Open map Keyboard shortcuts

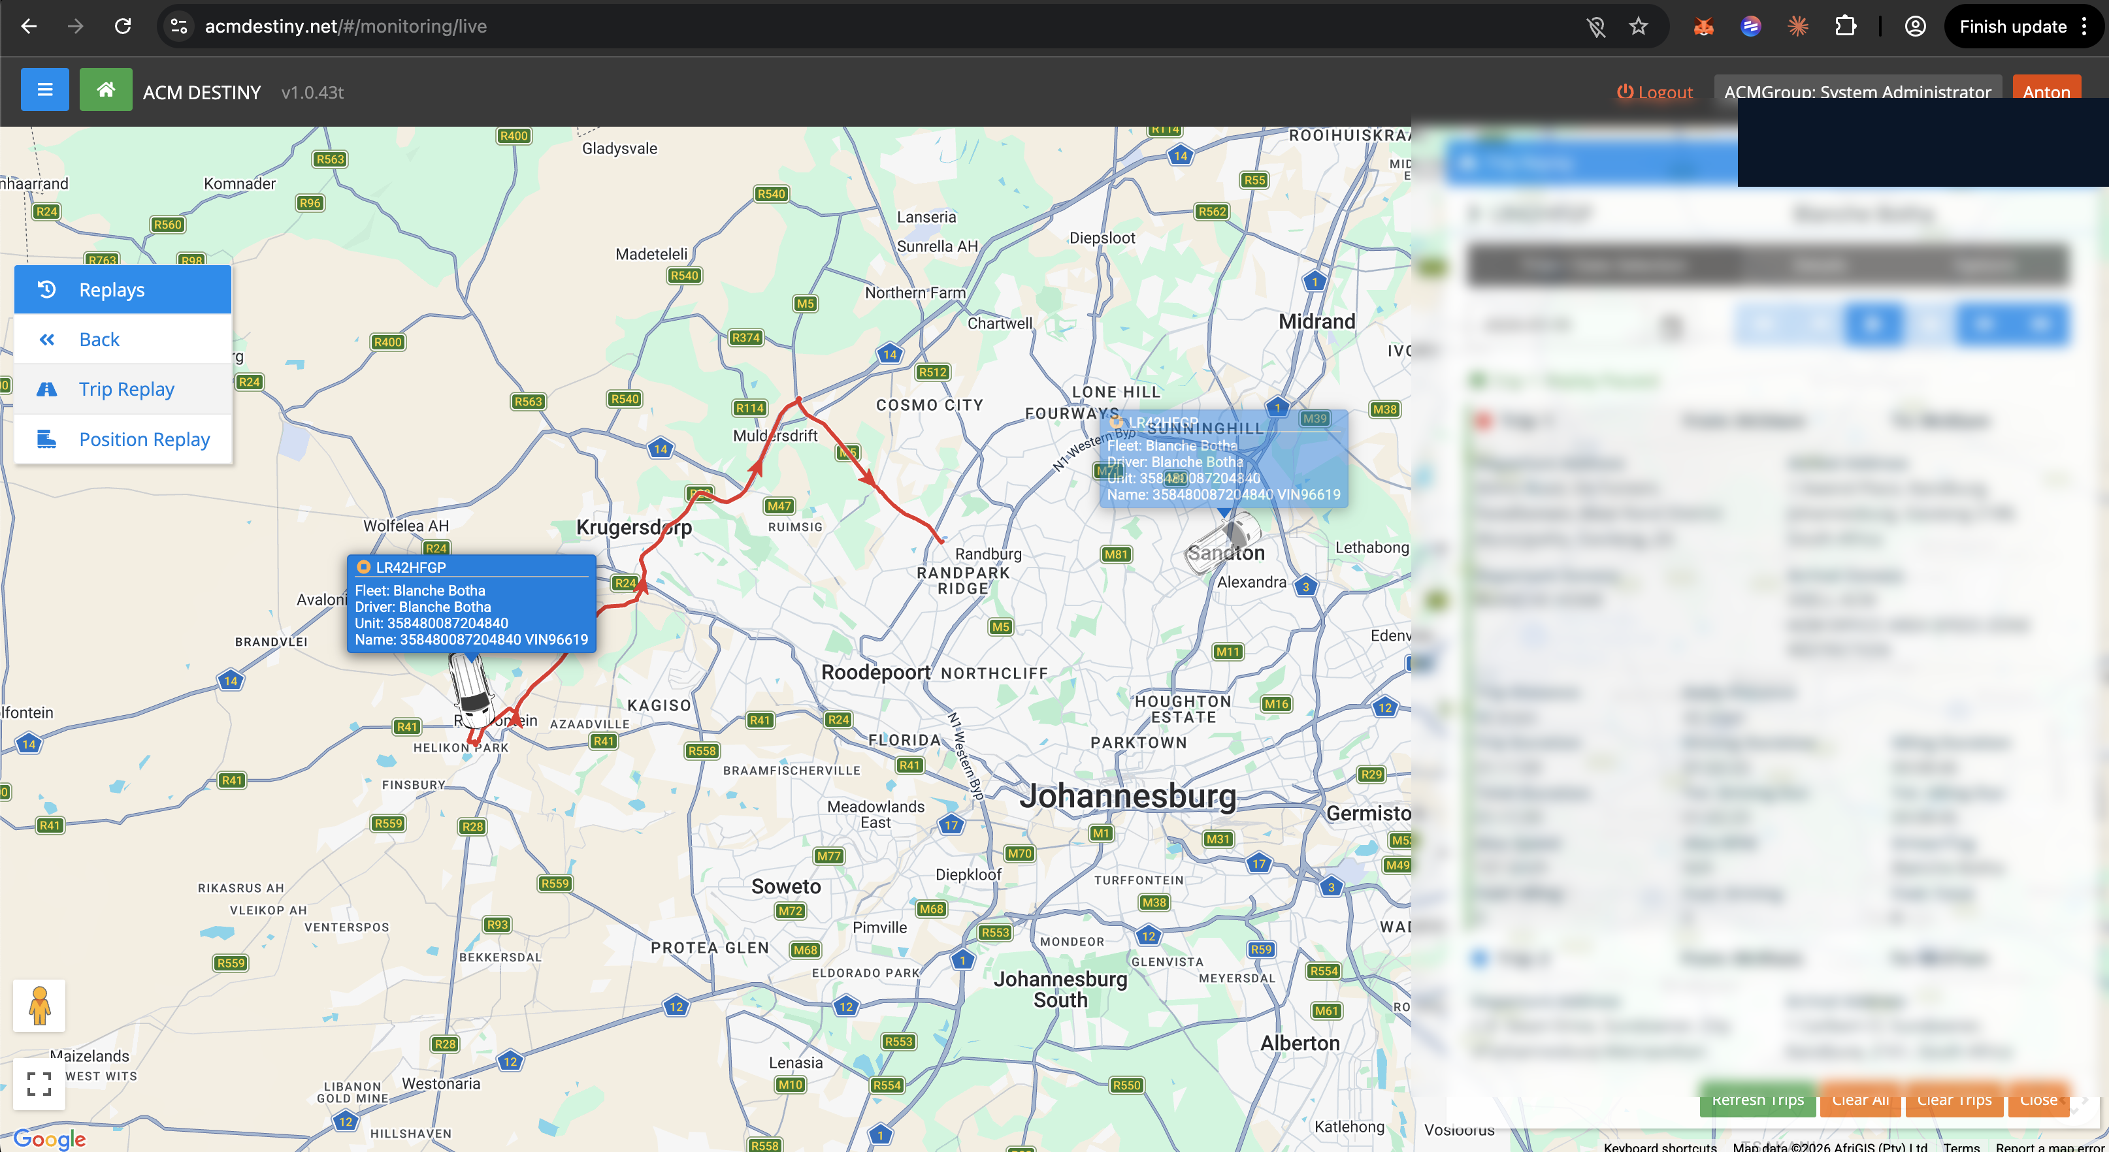(x=1659, y=1146)
